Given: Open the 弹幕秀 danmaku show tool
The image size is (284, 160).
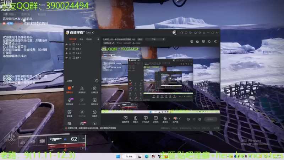Looking at the screenshot, I should tap(94, 113).
